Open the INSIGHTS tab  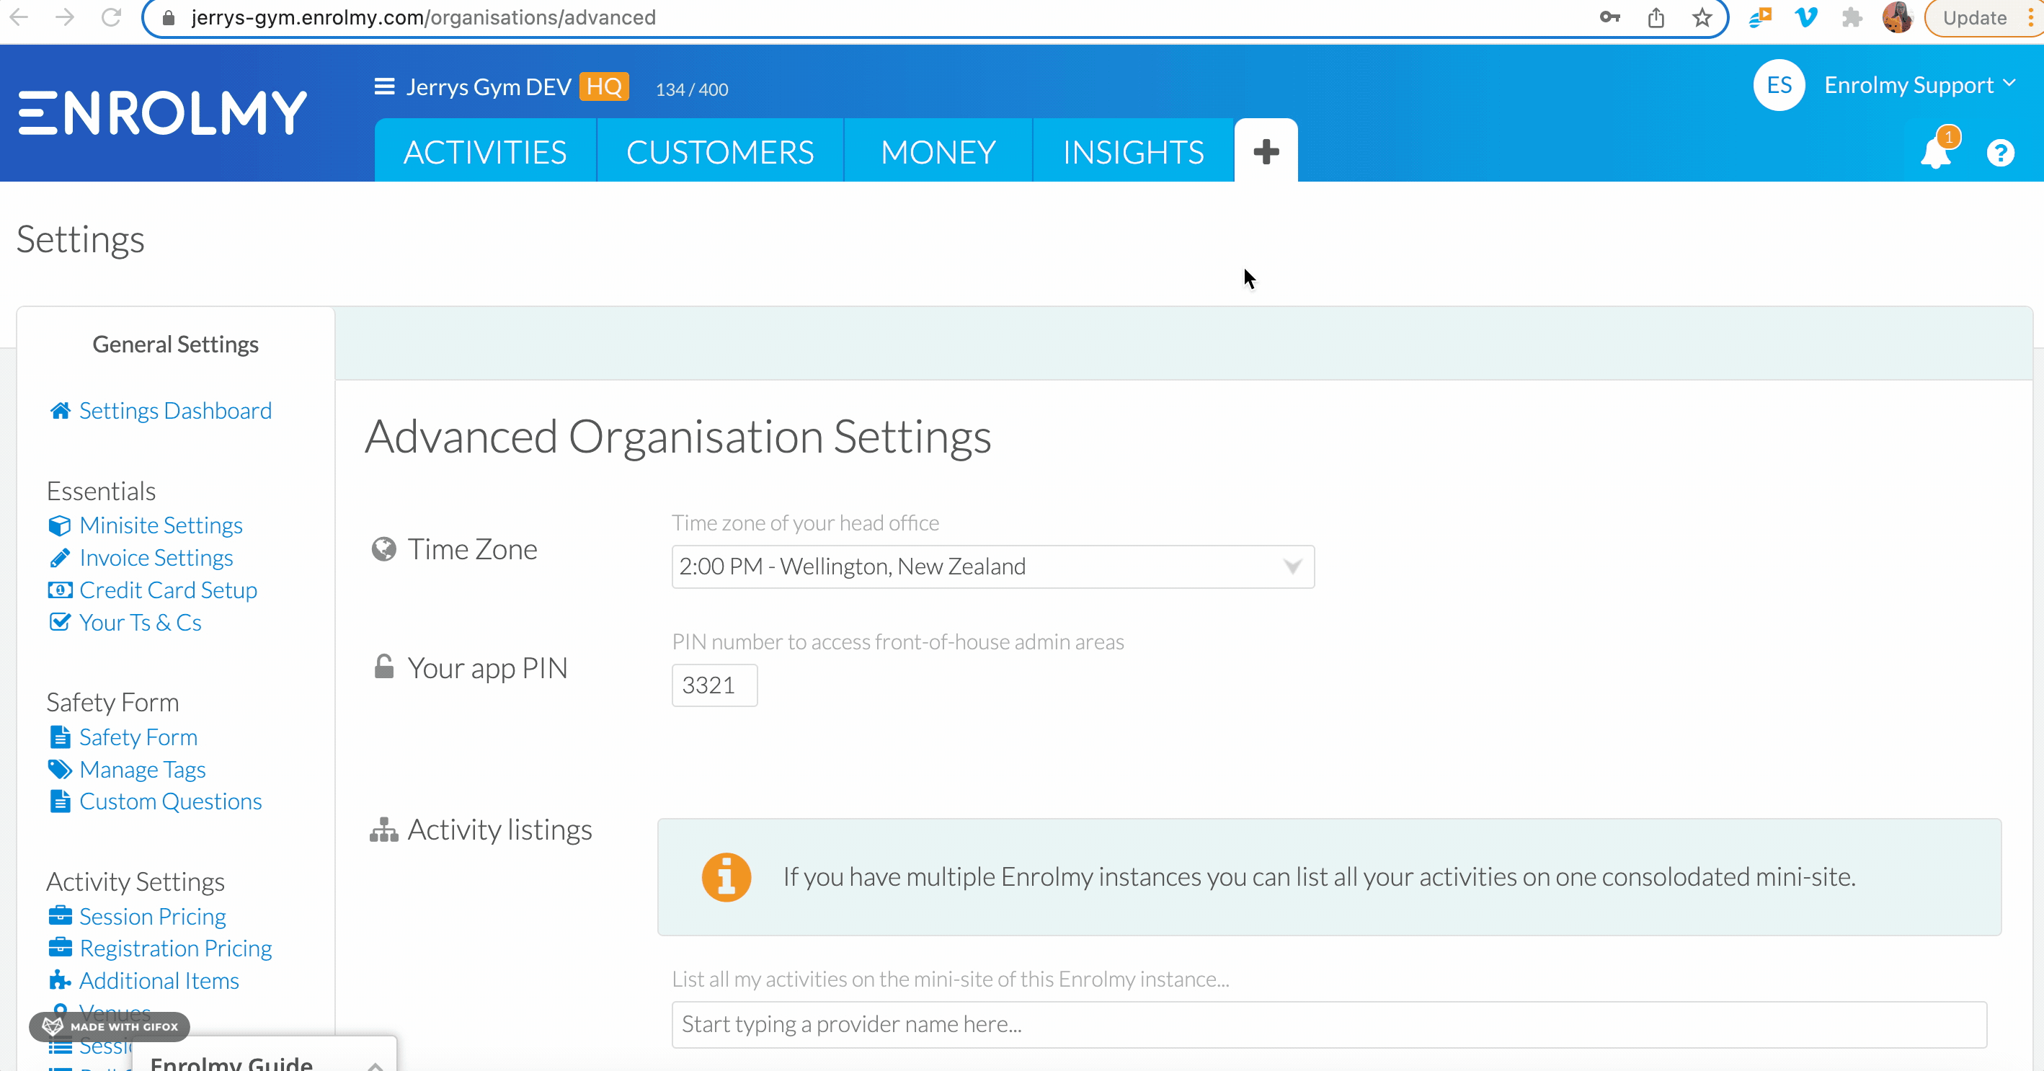point(1133,151)
